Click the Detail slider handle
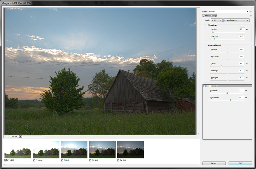256x169 pixels. coord(221,66)
